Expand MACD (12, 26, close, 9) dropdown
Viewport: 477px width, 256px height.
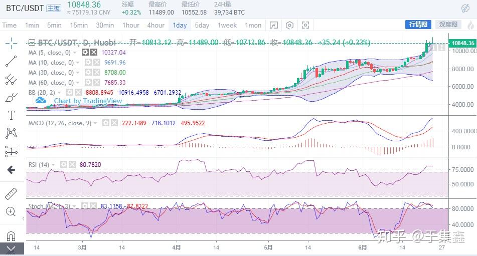coord(95,123)
